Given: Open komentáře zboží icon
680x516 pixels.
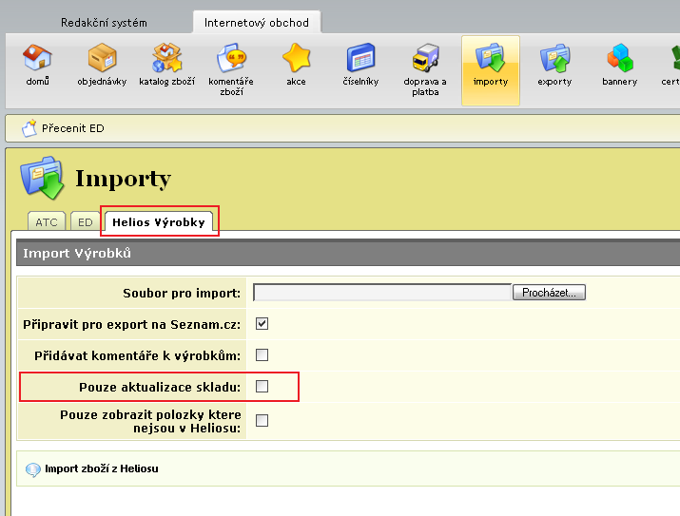Looking at the screenshot, I should pos(231,57).
